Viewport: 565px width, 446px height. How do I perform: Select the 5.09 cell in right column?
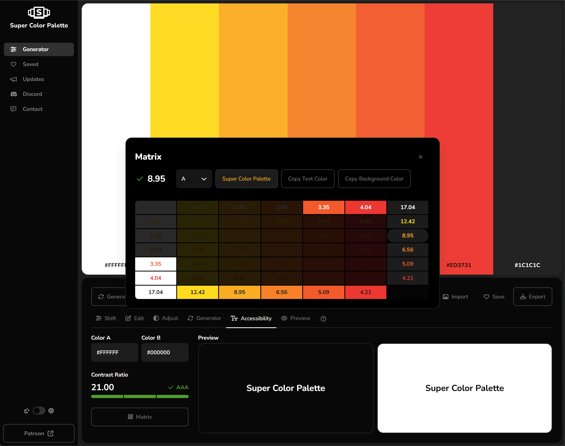pyautogui.click(x=408, y=264)
